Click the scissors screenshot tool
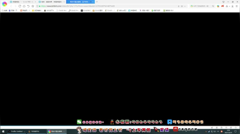Image resolution: width=240 pixels, height=134 pixels. 227,6
